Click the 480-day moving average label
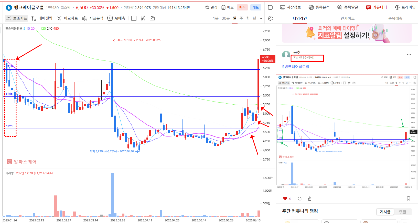This screenshot has width=418, height=223. point(56,28)
